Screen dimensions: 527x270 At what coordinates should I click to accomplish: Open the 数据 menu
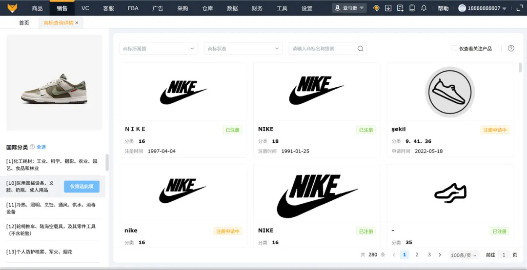(x=232, y=8)
